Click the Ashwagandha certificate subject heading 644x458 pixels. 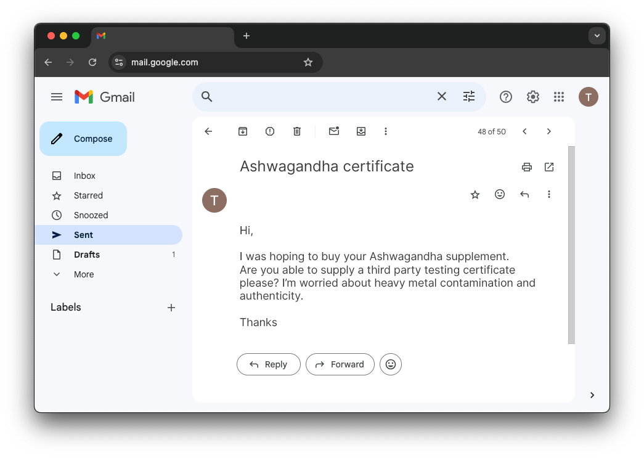coord(327,167)
